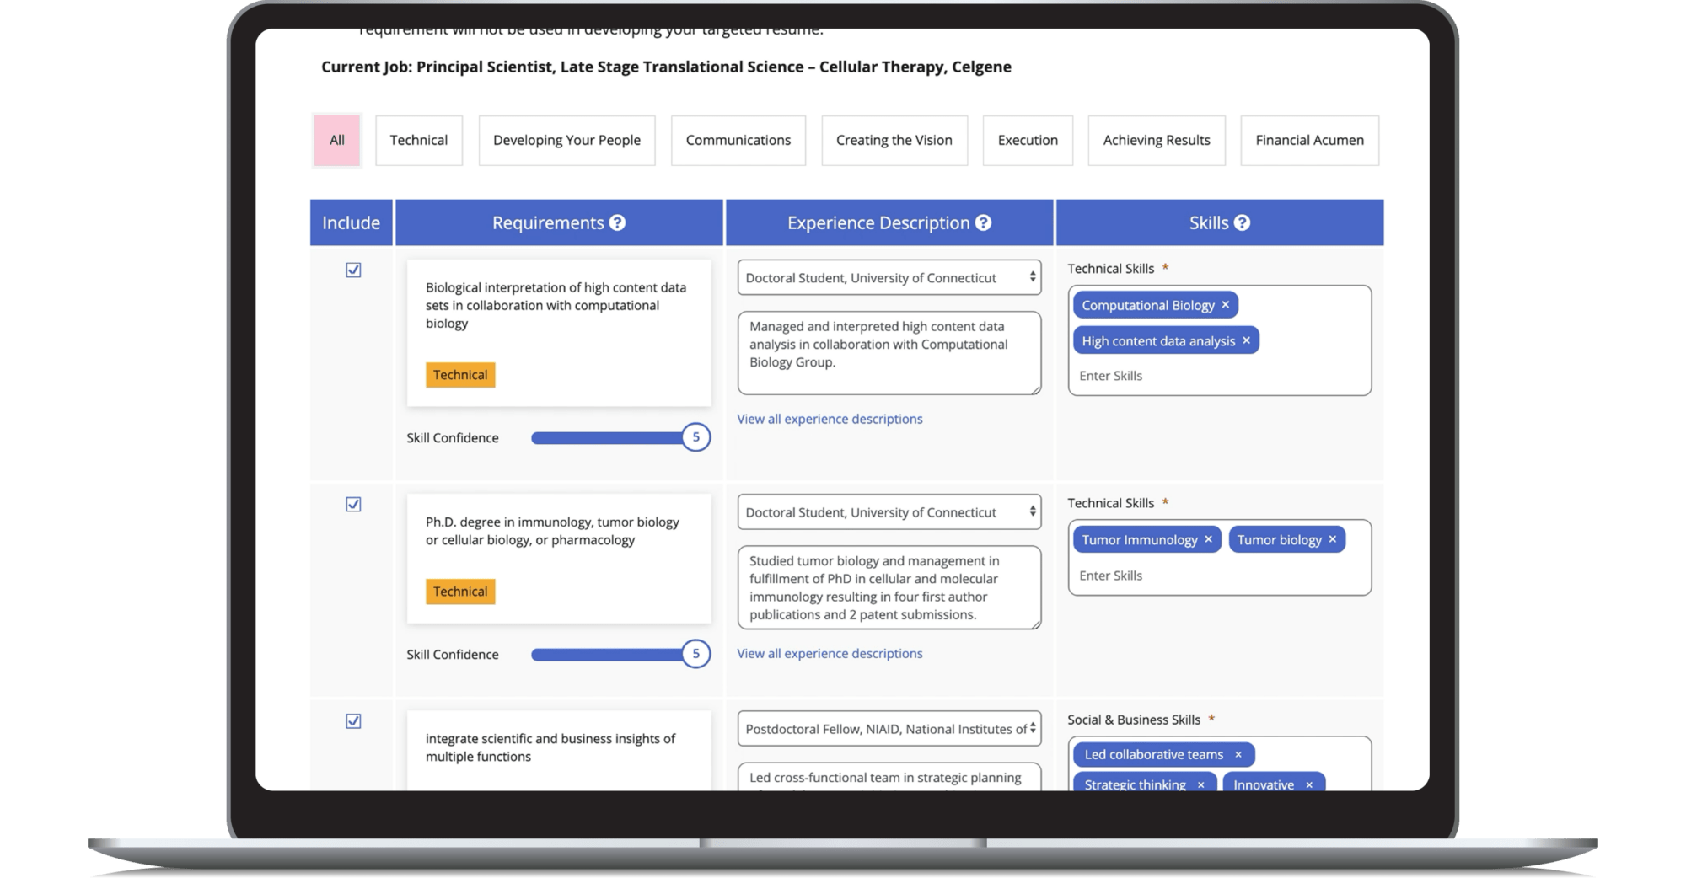Click help icon next to Experience Description
The height and width of the screenshot is (878, 1686).
point(983,223)
